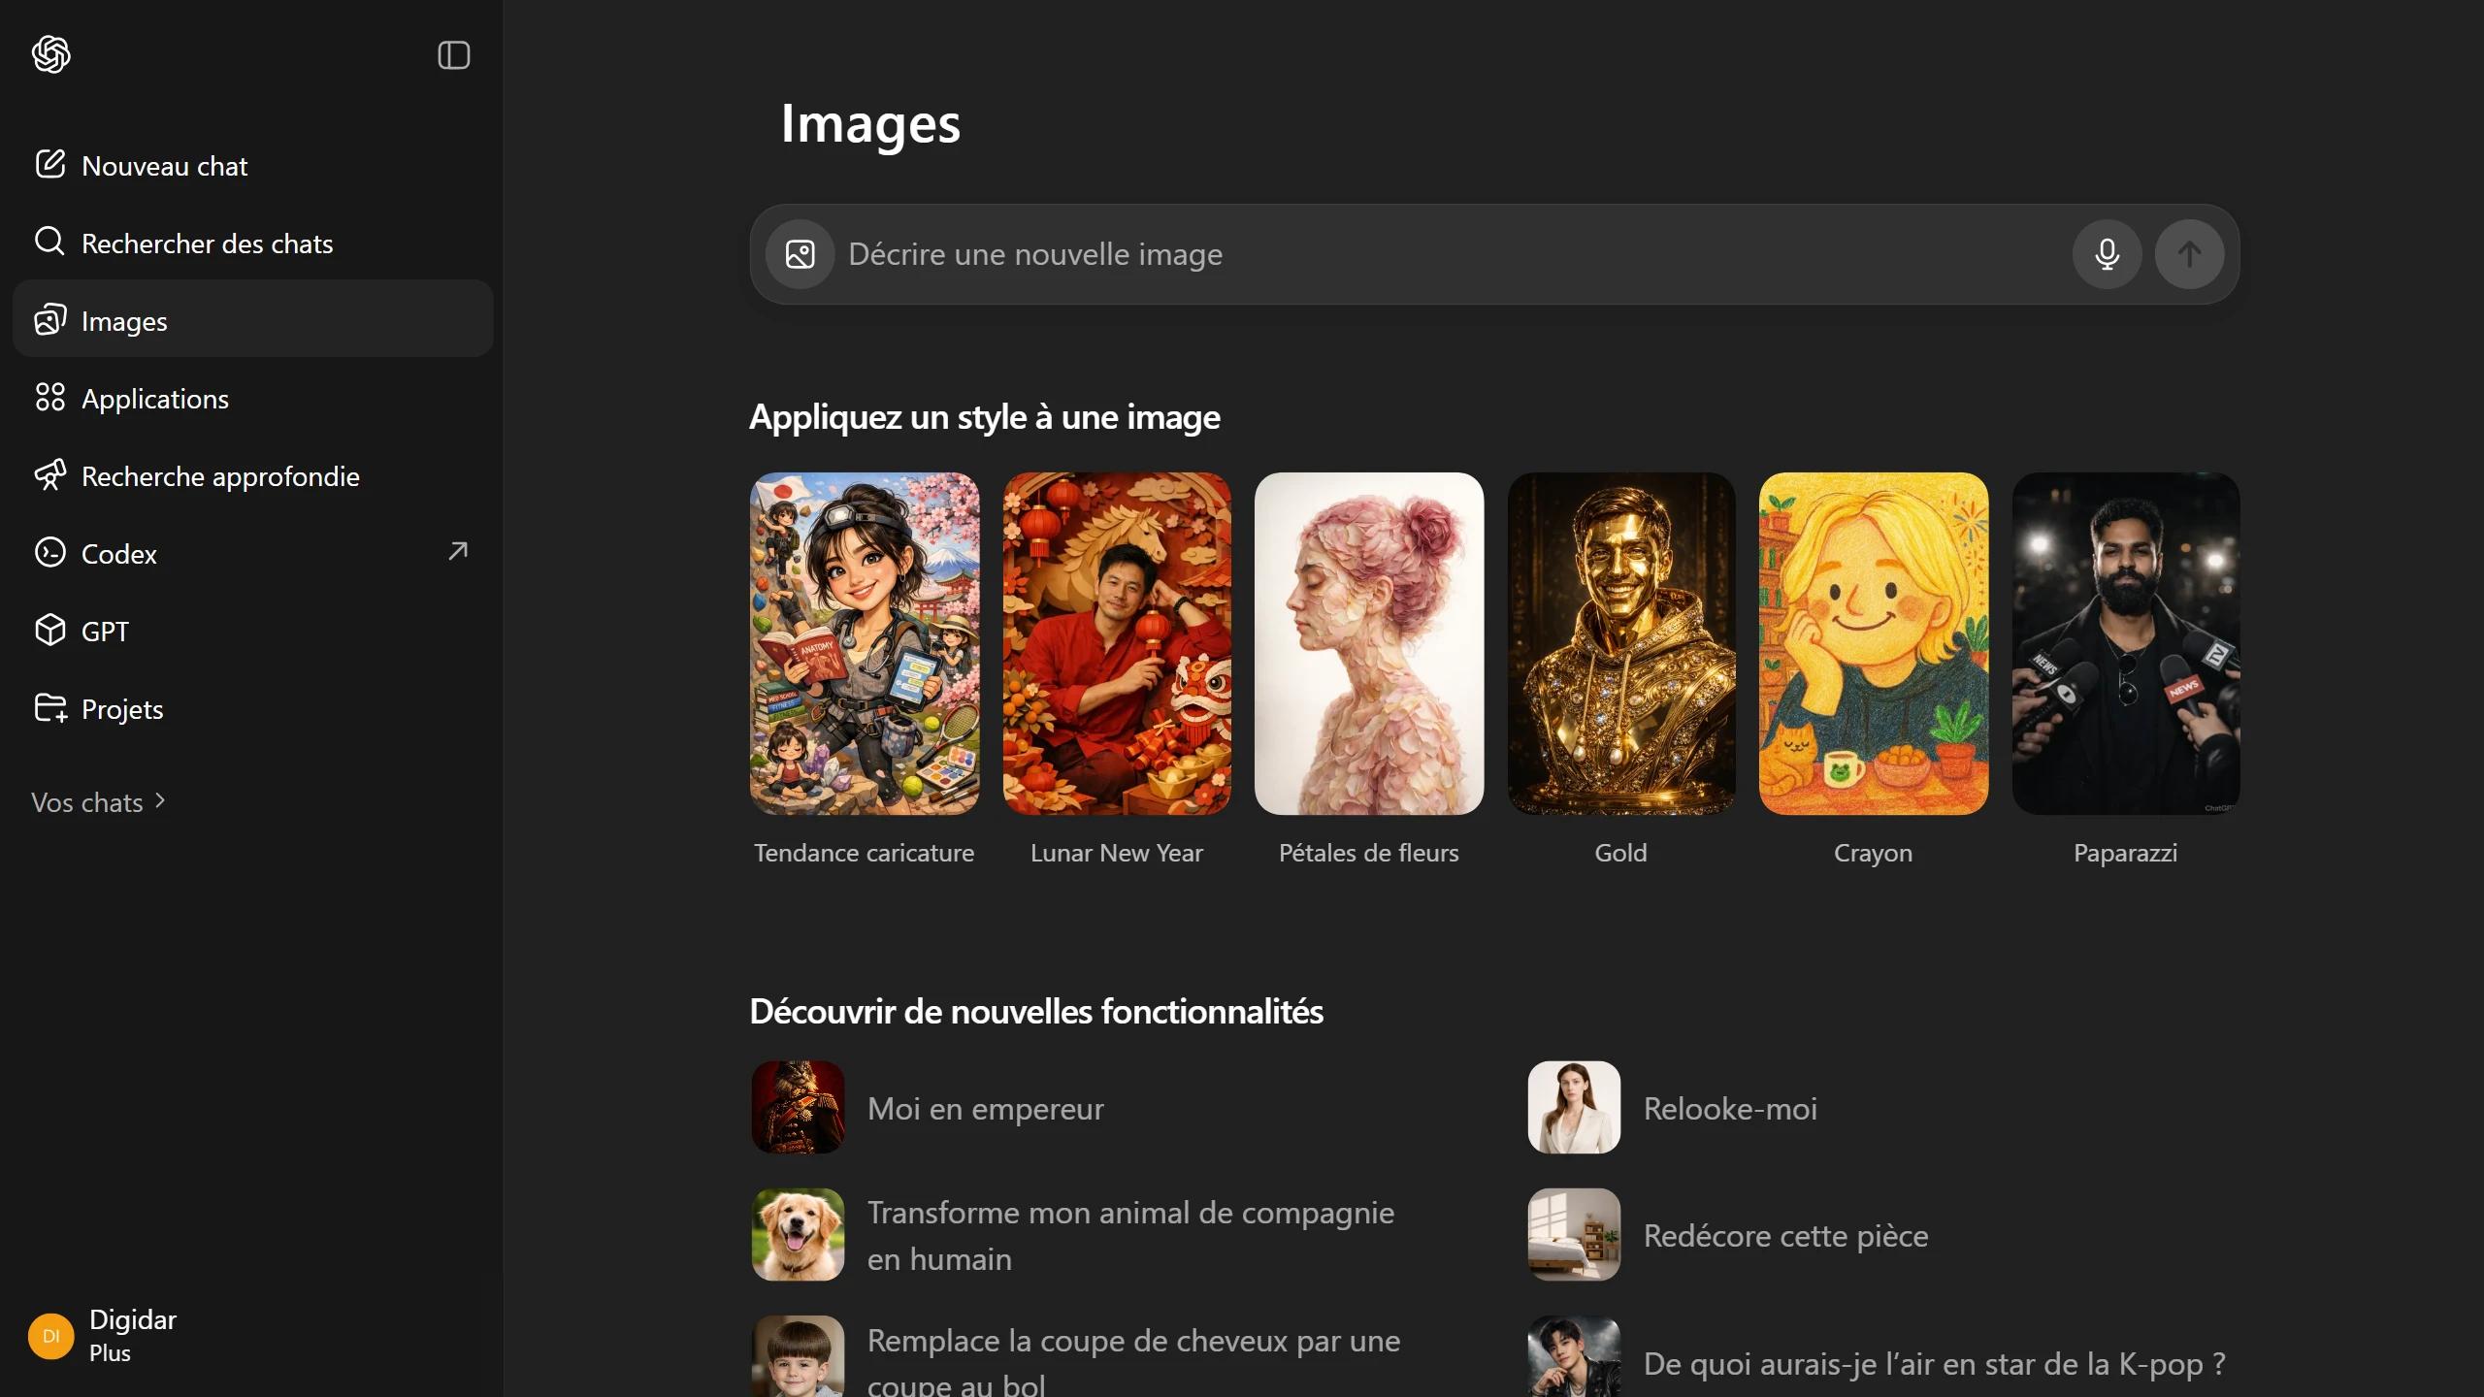
Task: Open Codex external link arrow
Action: coord(457,552)
